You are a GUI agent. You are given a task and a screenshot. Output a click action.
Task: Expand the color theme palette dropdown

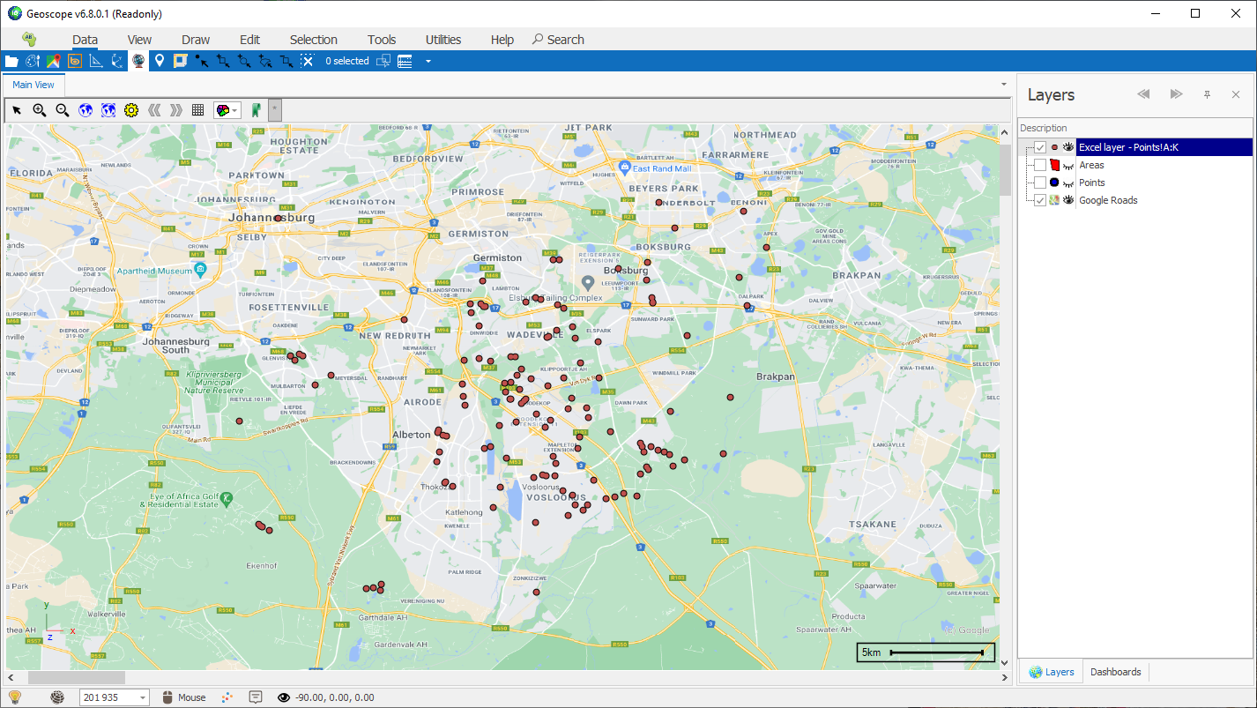pos(236,110)
